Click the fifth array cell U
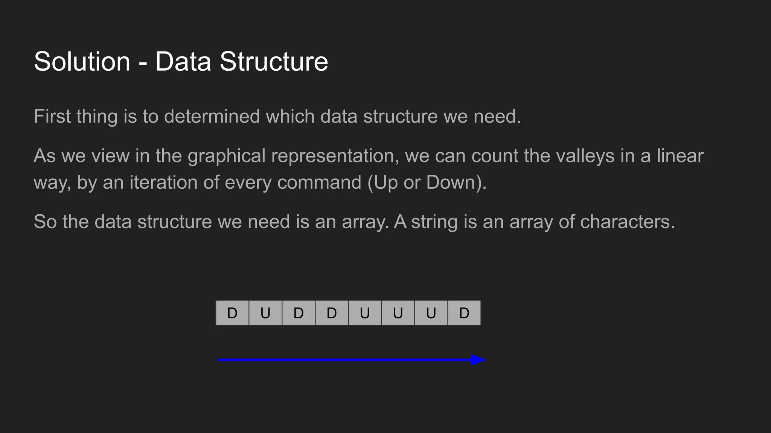Viewport: 771px width, 433px height. (365, 313)
